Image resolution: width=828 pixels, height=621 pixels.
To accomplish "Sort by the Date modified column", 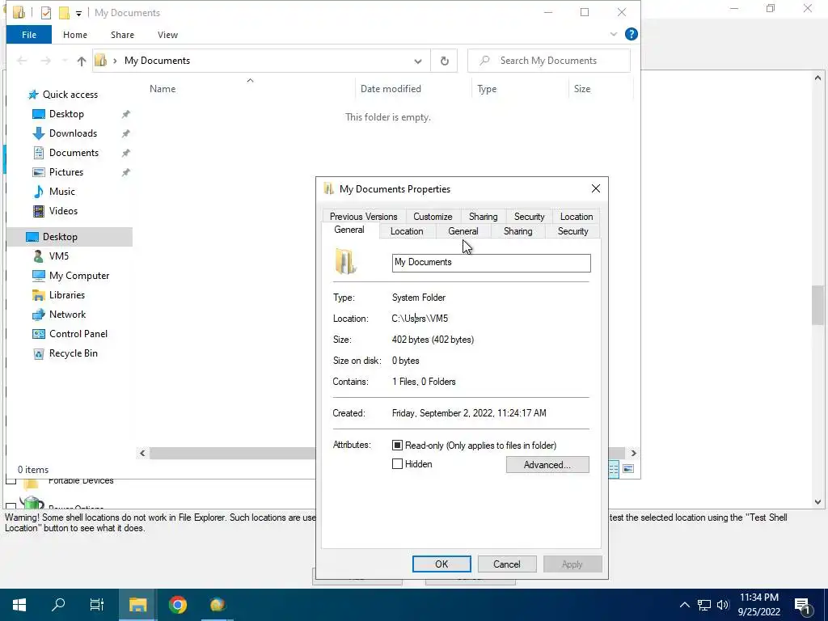I will click(x=391, y=89).
